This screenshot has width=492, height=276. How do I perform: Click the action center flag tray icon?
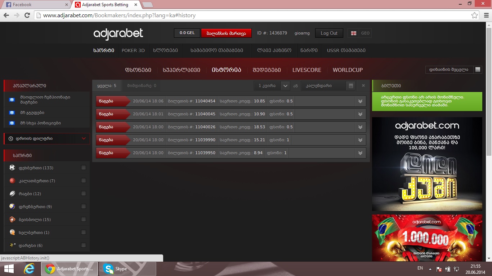pos(439,269)
